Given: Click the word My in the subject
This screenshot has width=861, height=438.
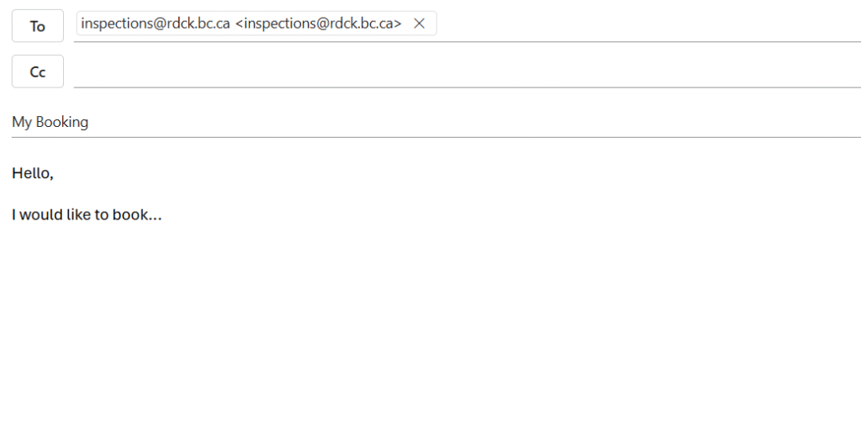Looking at the screenshot, I should pyautogui.click(x=22, y=122).
